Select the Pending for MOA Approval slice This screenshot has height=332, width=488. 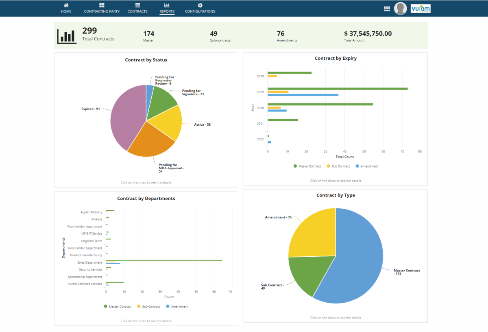click(150, 140)
